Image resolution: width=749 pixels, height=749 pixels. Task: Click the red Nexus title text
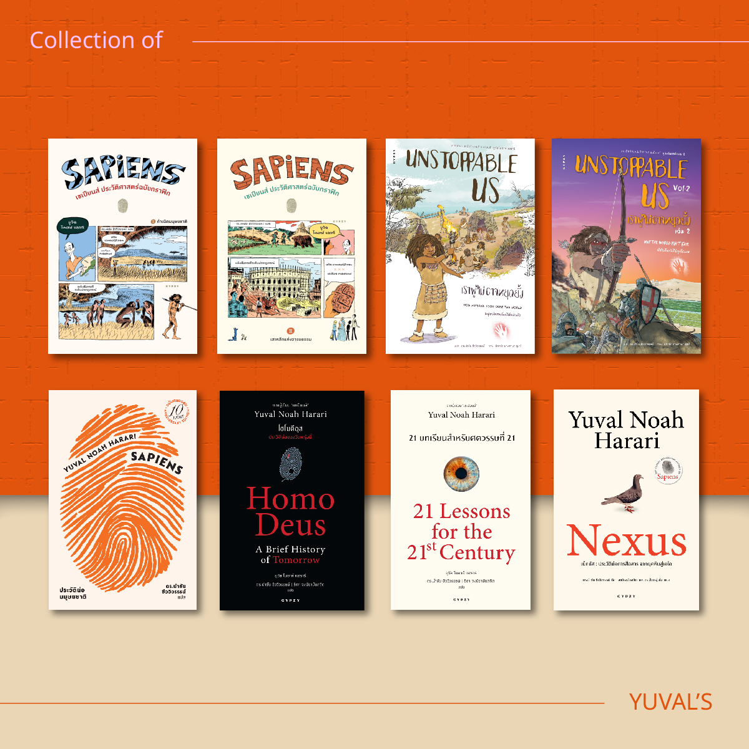click(x=626, y=541)
